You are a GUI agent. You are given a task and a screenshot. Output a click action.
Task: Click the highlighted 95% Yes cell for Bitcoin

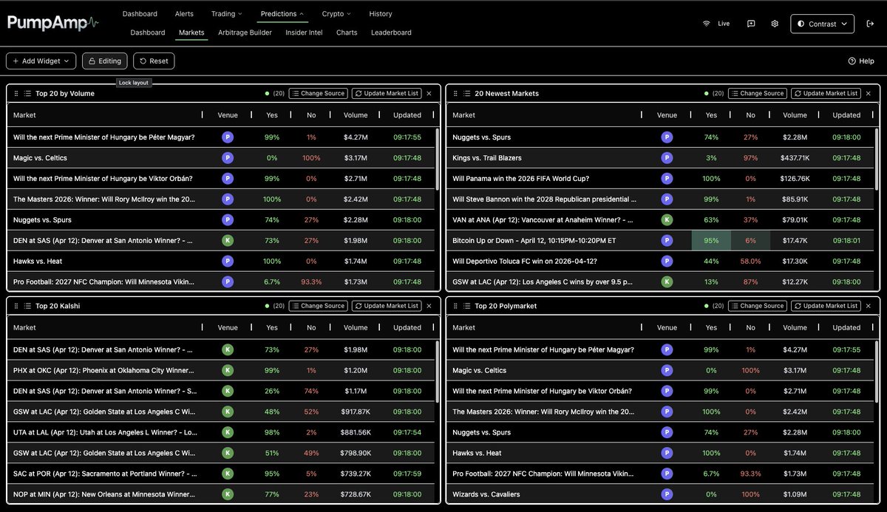pyautogui.click(x=711, y=240)
